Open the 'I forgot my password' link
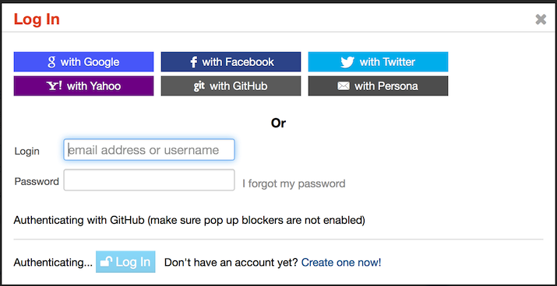557x286 pixels. coord(294,183)
